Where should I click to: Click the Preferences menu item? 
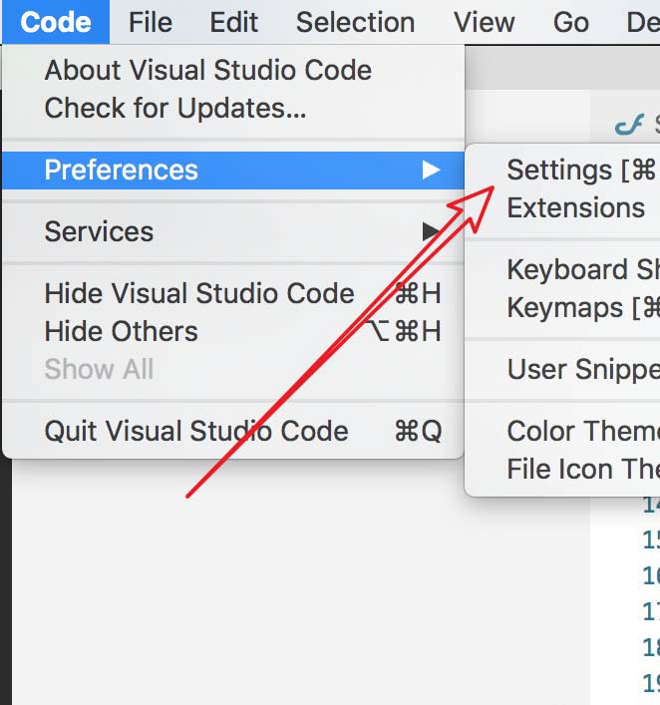122,171
